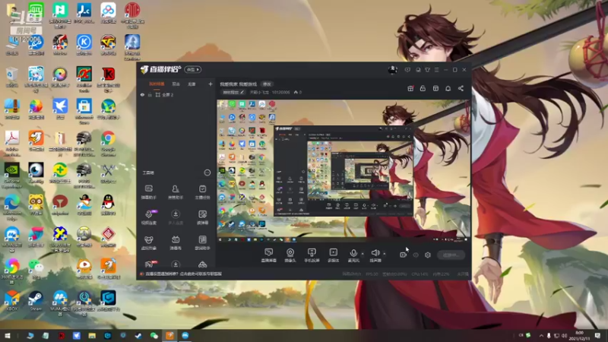608x342 pixels.
Task: Click the start streaming button at bottom right
Action: click(451, 255)
